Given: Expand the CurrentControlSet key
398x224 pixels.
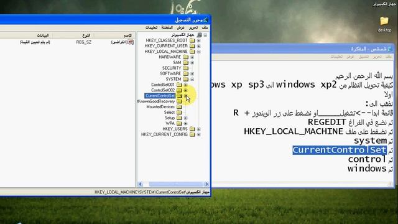Looking at the screenshot, I should [x=185, y=96].
